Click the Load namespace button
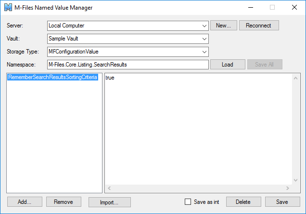The height and width of the screenshot is (214, 306). click(x=228, y=65)
